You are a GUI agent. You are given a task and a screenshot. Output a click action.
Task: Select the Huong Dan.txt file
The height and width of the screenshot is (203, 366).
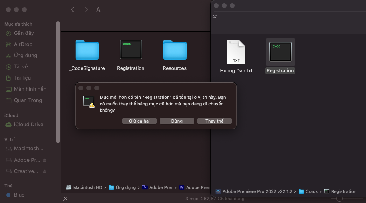coord(236,57)
